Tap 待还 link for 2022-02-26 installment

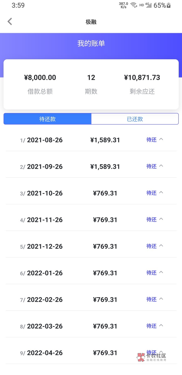pyautogui.click(x=151, y=299)
